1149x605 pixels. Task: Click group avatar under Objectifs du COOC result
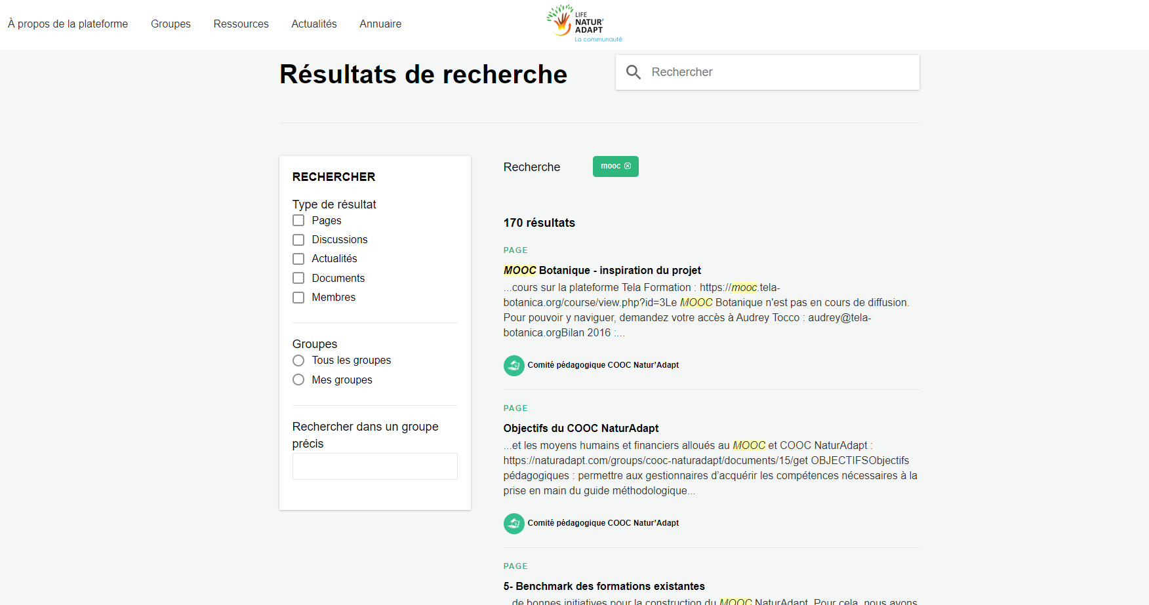(514, 523)
